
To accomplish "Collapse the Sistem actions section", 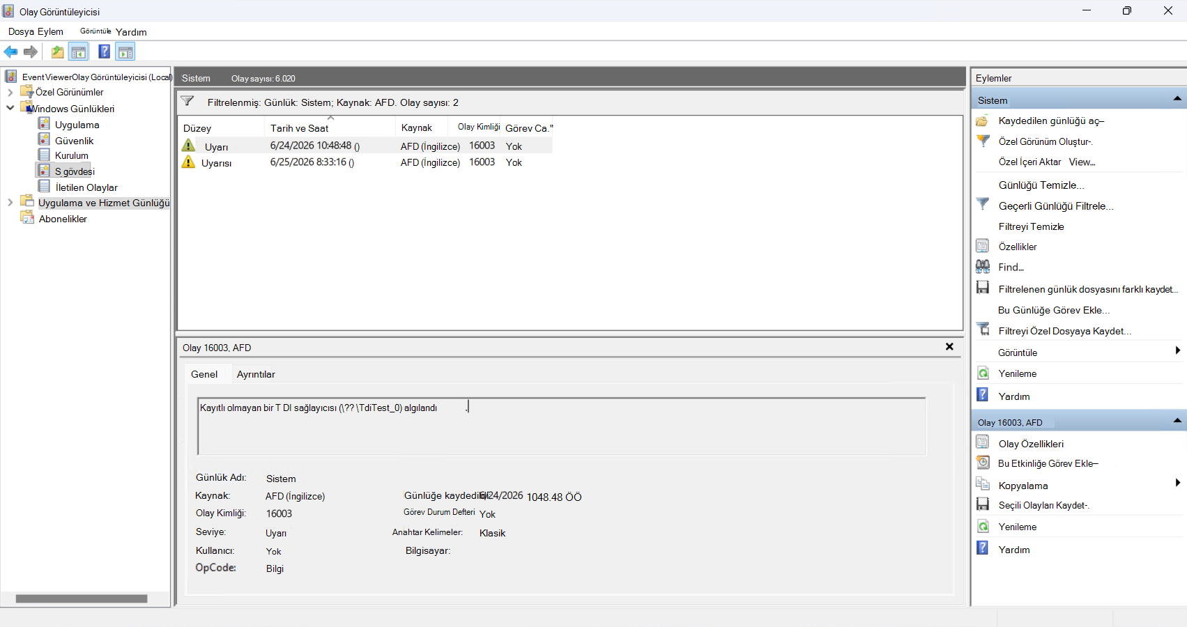I will [1177, 99].
